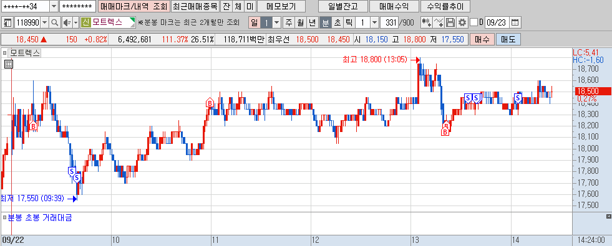Image resolution: width=612 pixels, height=246 pixels.
Task: Save chart with the floppy disk icon
Action: click(450, 22)
